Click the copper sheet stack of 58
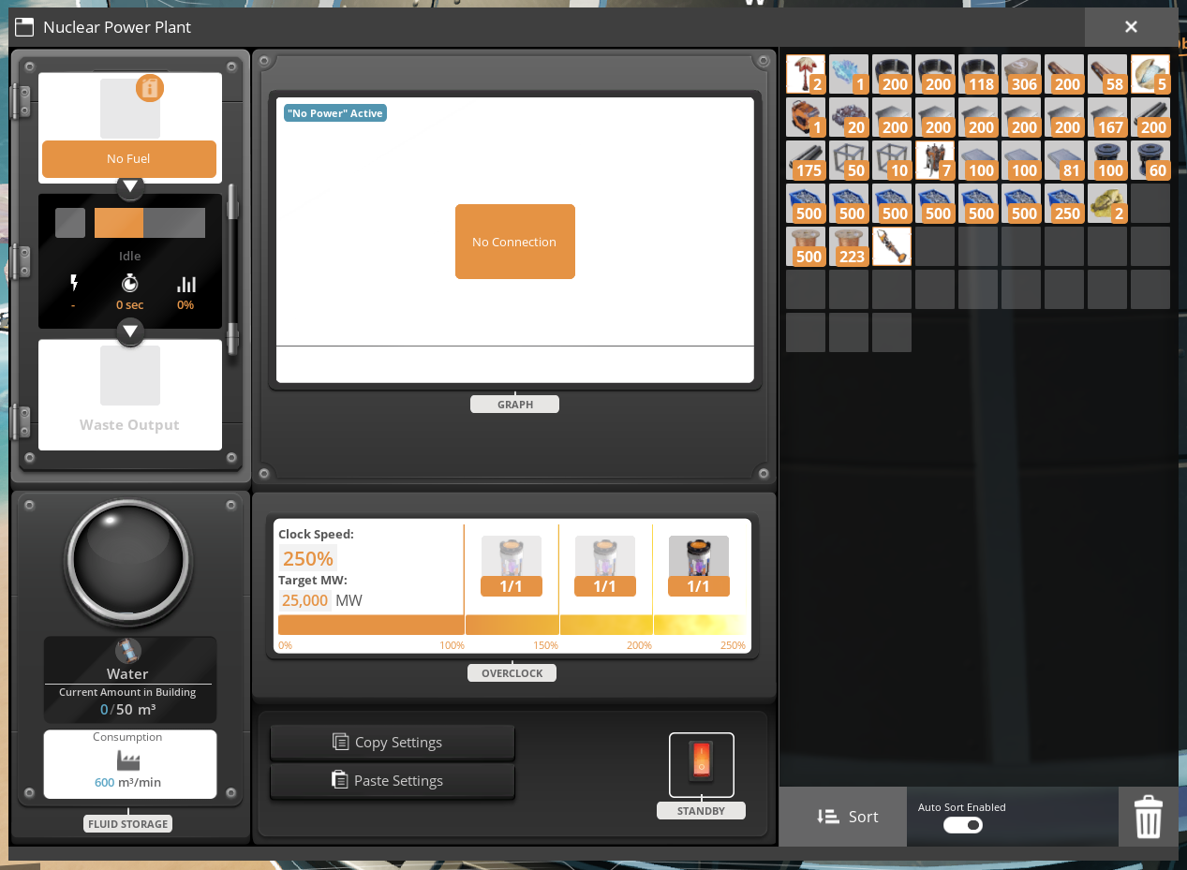 1107,74
